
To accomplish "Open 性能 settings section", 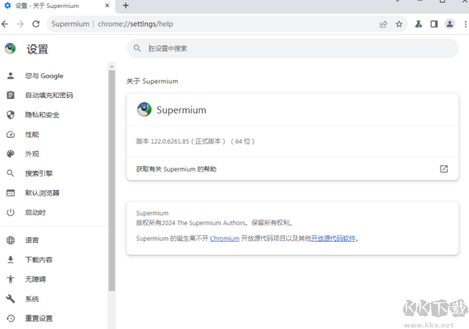I will tap(54, 134).
